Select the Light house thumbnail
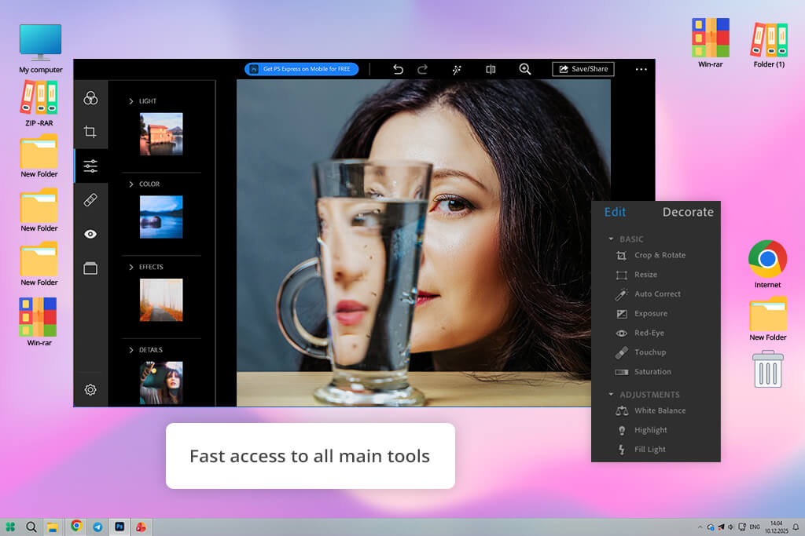 (x=161, y=133)
